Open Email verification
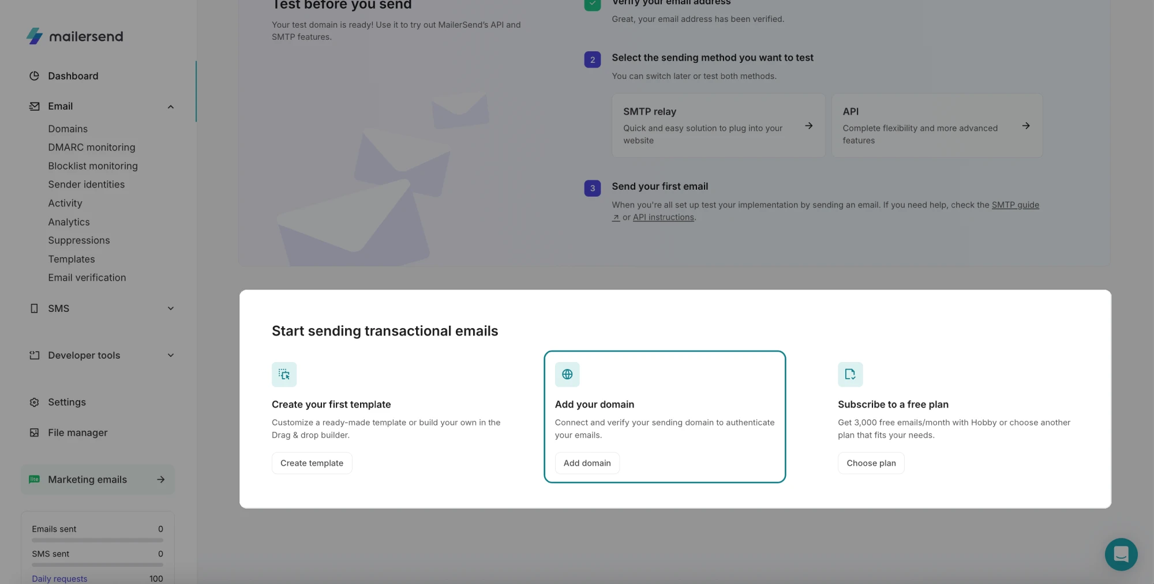 [x=87, y=277]
